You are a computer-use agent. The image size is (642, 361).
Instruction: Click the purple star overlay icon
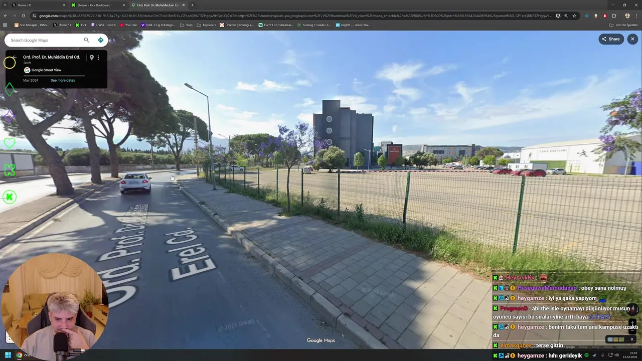(10, 116)
